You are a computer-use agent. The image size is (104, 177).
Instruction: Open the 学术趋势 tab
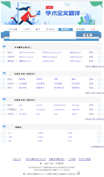tap(80, 29)
